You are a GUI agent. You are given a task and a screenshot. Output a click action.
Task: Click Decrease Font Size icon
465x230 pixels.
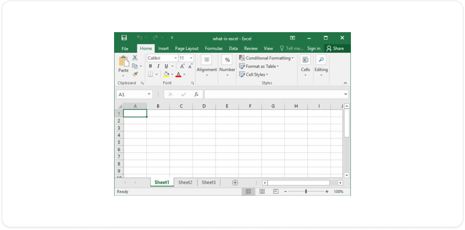pyautogui.click(x=190, y=66)
